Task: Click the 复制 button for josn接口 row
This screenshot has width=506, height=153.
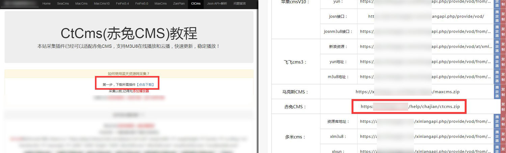Action: [x=503, y=16]
